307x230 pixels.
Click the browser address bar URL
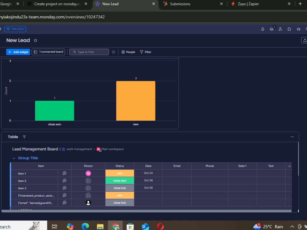[52, 17]
